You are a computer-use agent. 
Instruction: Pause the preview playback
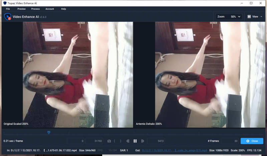(135, 141)
